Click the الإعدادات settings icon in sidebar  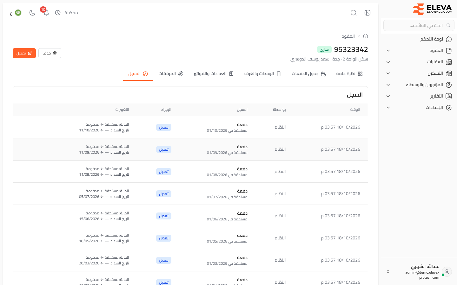pos(449,108)
